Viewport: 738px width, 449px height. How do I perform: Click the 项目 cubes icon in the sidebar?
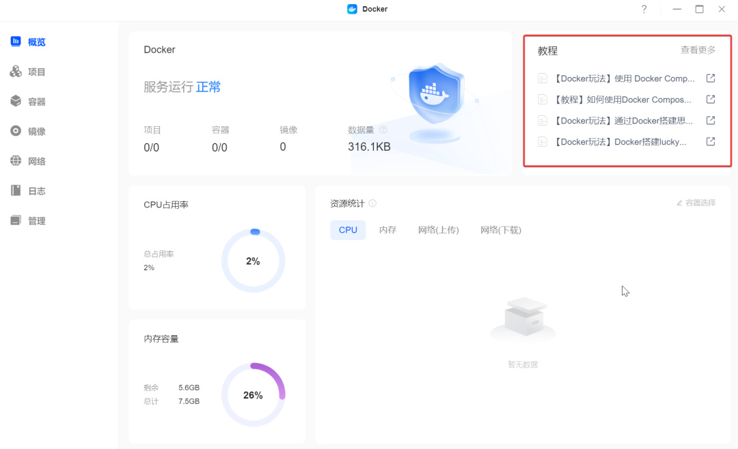16,71
